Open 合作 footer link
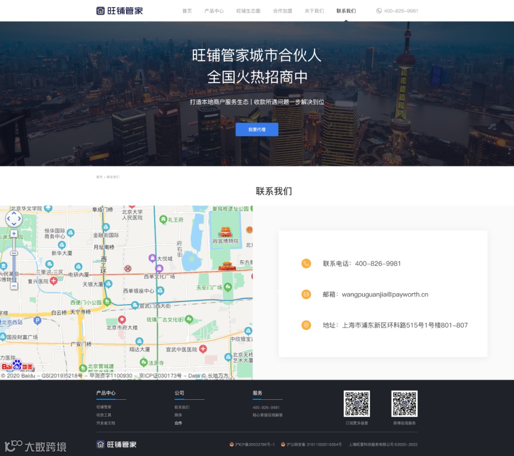 [178, 423]
